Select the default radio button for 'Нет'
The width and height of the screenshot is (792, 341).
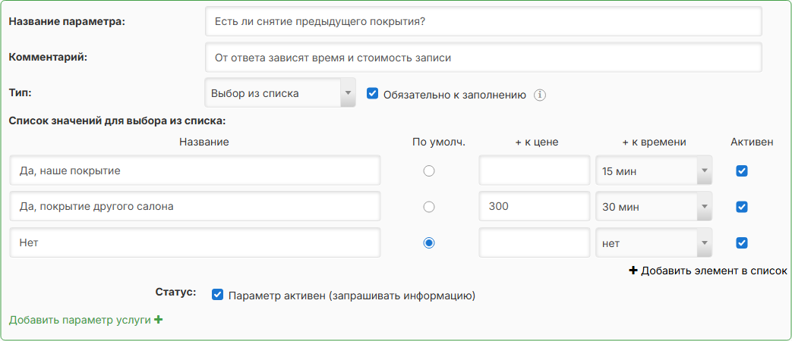[429, 243]
